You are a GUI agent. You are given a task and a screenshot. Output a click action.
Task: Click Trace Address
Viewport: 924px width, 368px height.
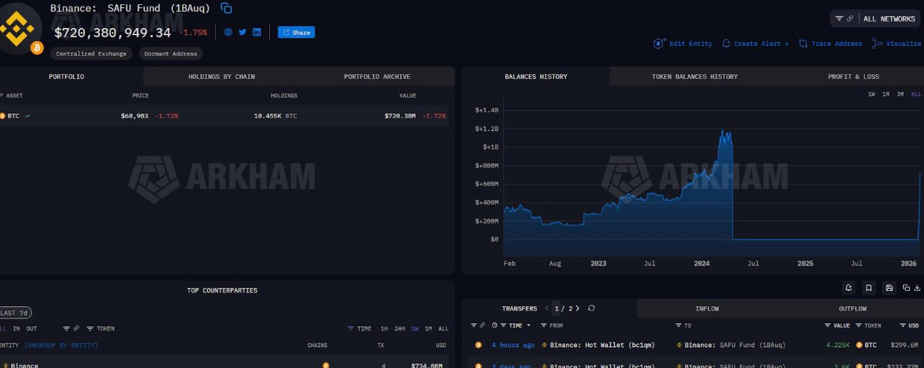(x=830, y=44)
